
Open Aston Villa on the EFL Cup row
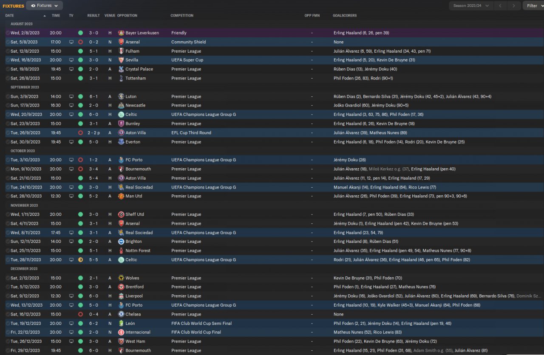coord(136,133)
